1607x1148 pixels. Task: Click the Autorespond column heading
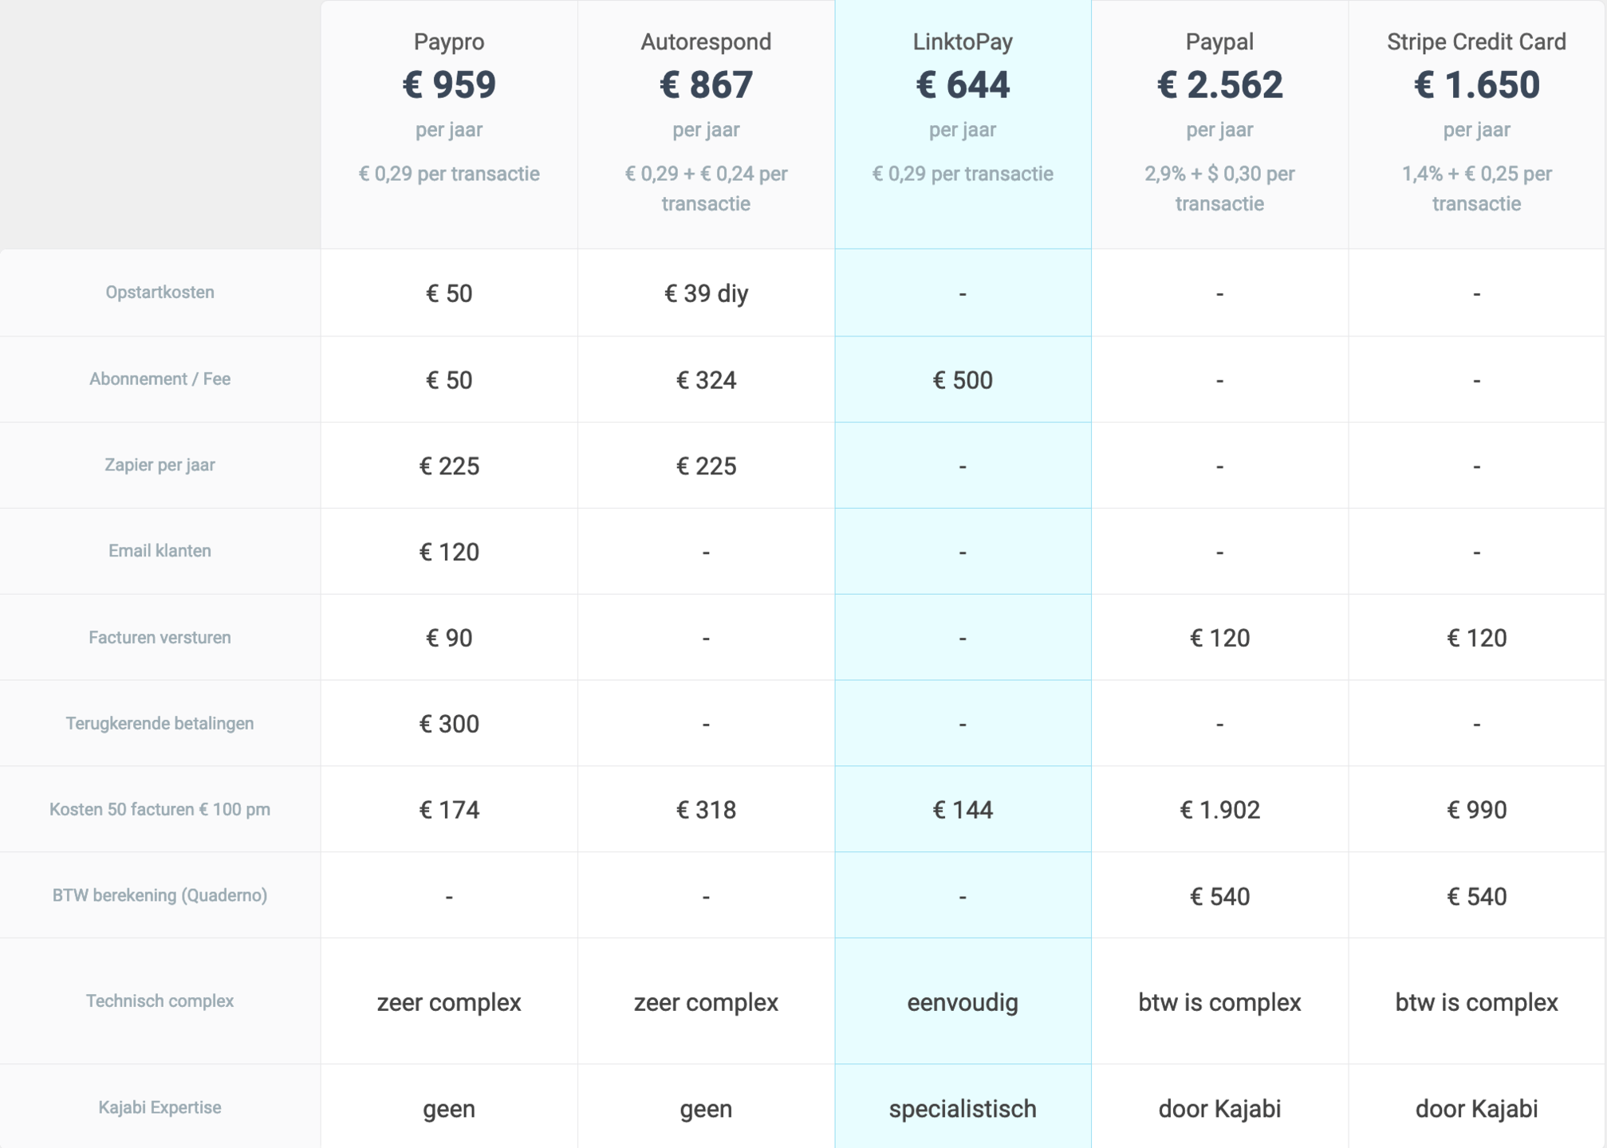(706, 41)
